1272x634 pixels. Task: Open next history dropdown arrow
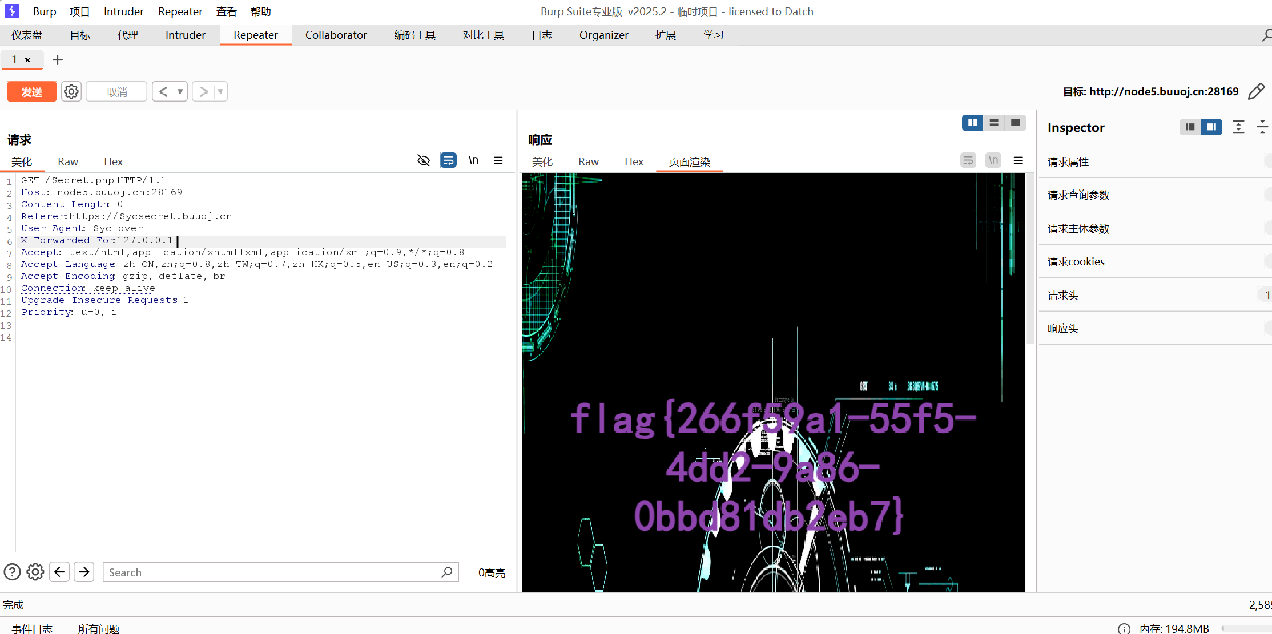220,91
